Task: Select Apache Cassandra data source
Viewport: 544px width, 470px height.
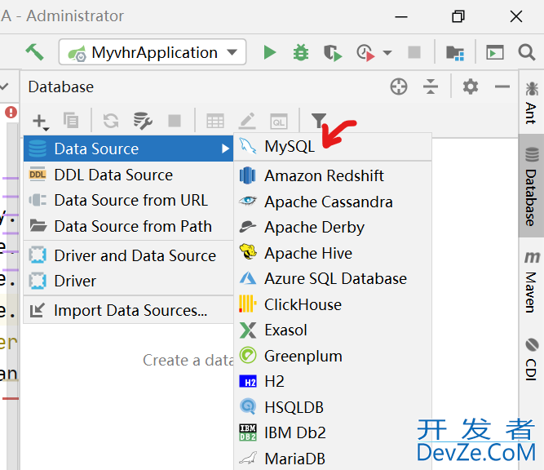Action: click(x=333, y=202)
